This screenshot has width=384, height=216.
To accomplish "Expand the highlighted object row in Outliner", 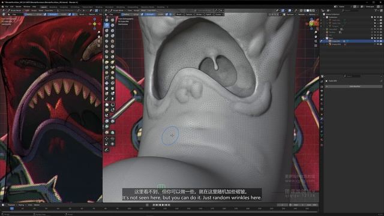I will click(327, 41).
